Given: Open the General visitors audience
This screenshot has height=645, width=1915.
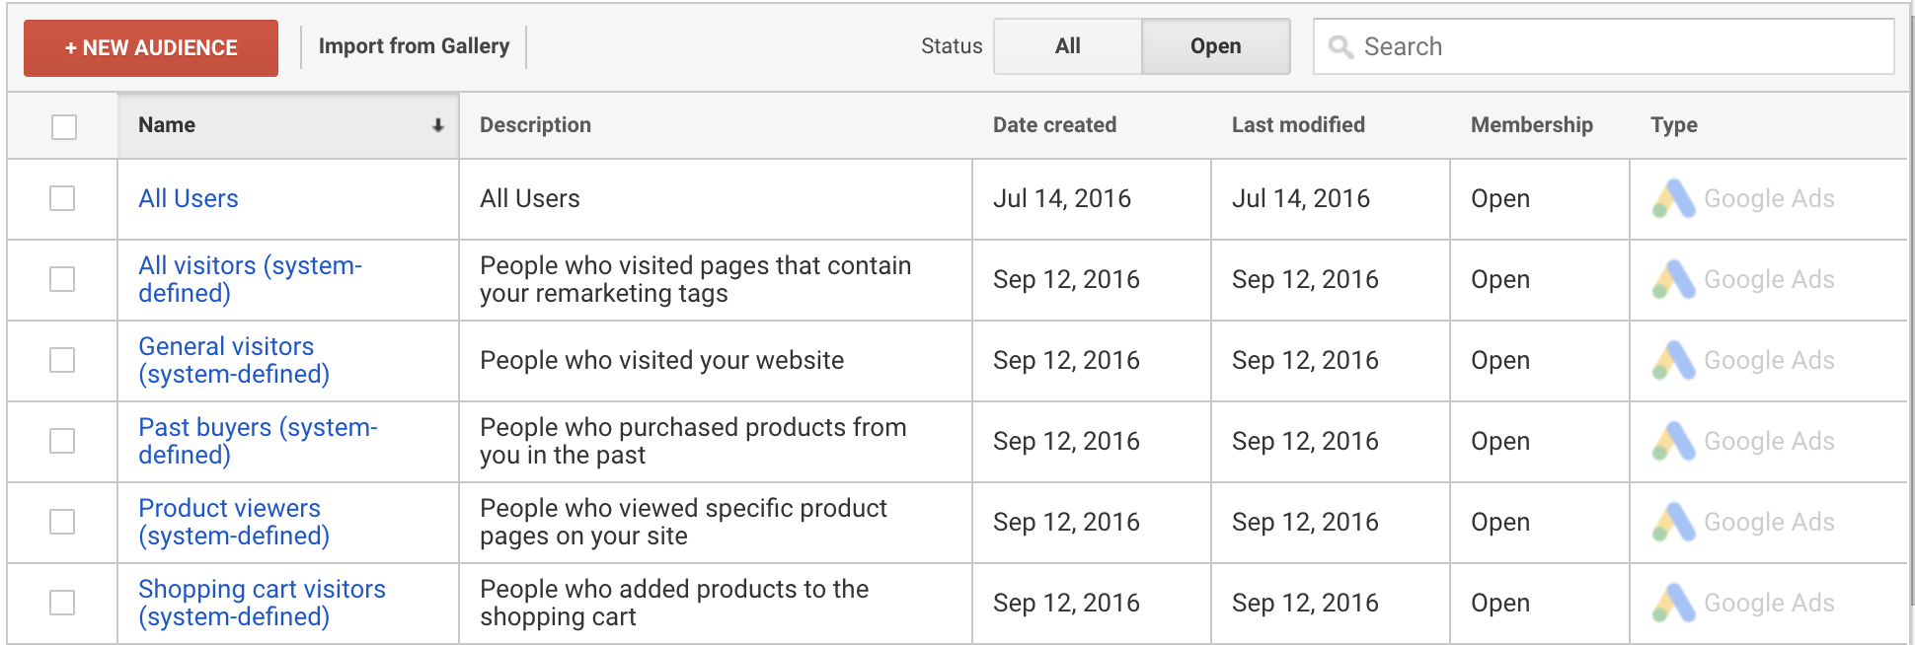Looking at the screenshot, I should point(225,360).
